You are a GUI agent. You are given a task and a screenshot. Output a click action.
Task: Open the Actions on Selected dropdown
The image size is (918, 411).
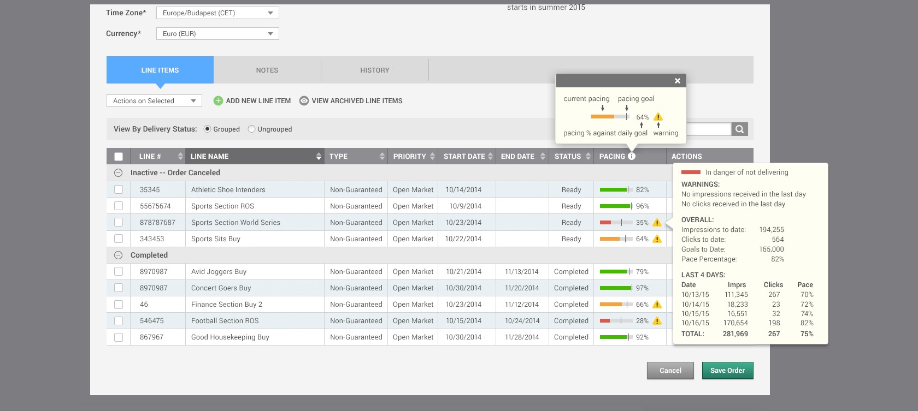[x=154, y=101]
